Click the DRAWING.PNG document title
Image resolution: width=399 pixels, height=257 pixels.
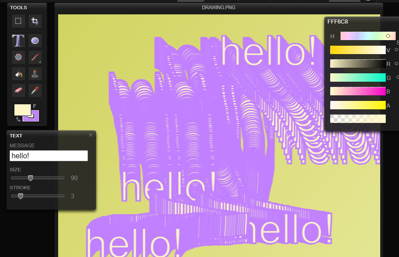[219, 7]
